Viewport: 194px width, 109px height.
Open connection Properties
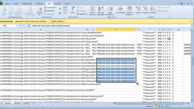click(49, 11)
